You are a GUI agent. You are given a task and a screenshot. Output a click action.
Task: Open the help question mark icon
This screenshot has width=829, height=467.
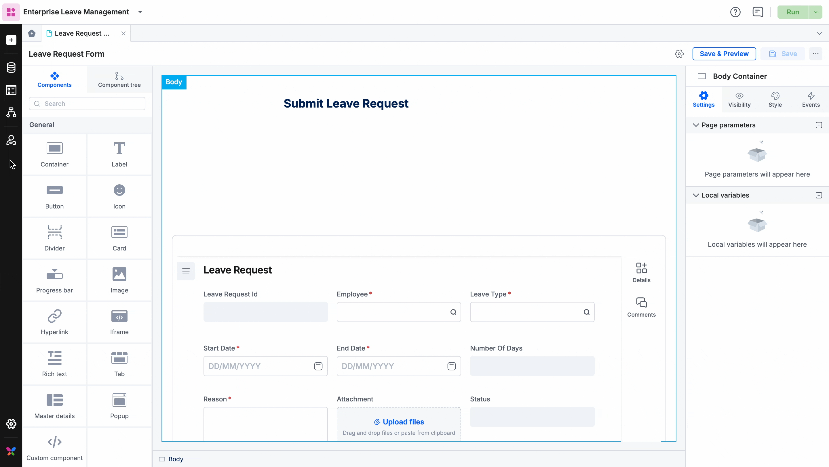pyautogui.click(x=735, y=12)
